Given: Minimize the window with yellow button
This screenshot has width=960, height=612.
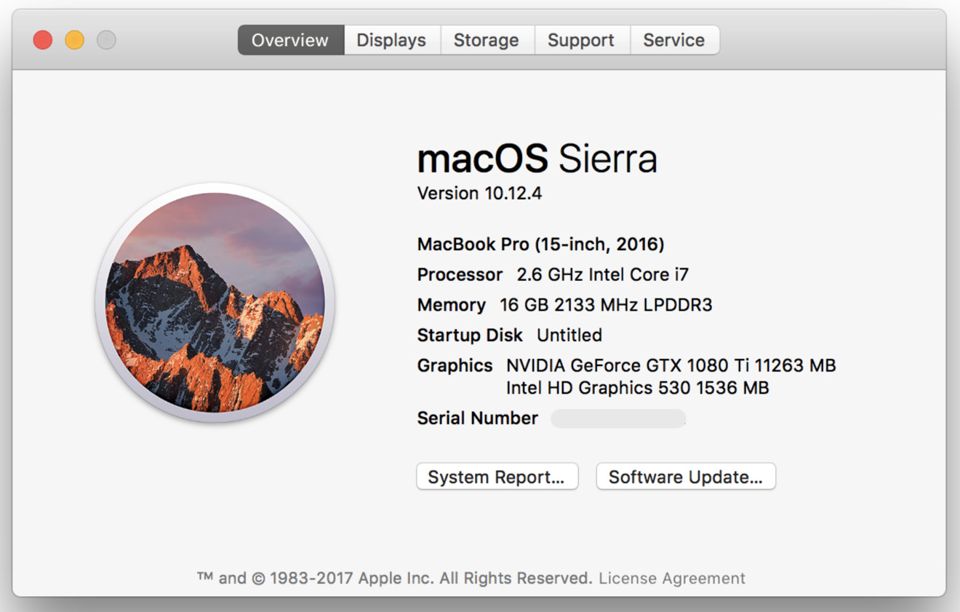Looking at the screenshot, I should pos(75,40).
